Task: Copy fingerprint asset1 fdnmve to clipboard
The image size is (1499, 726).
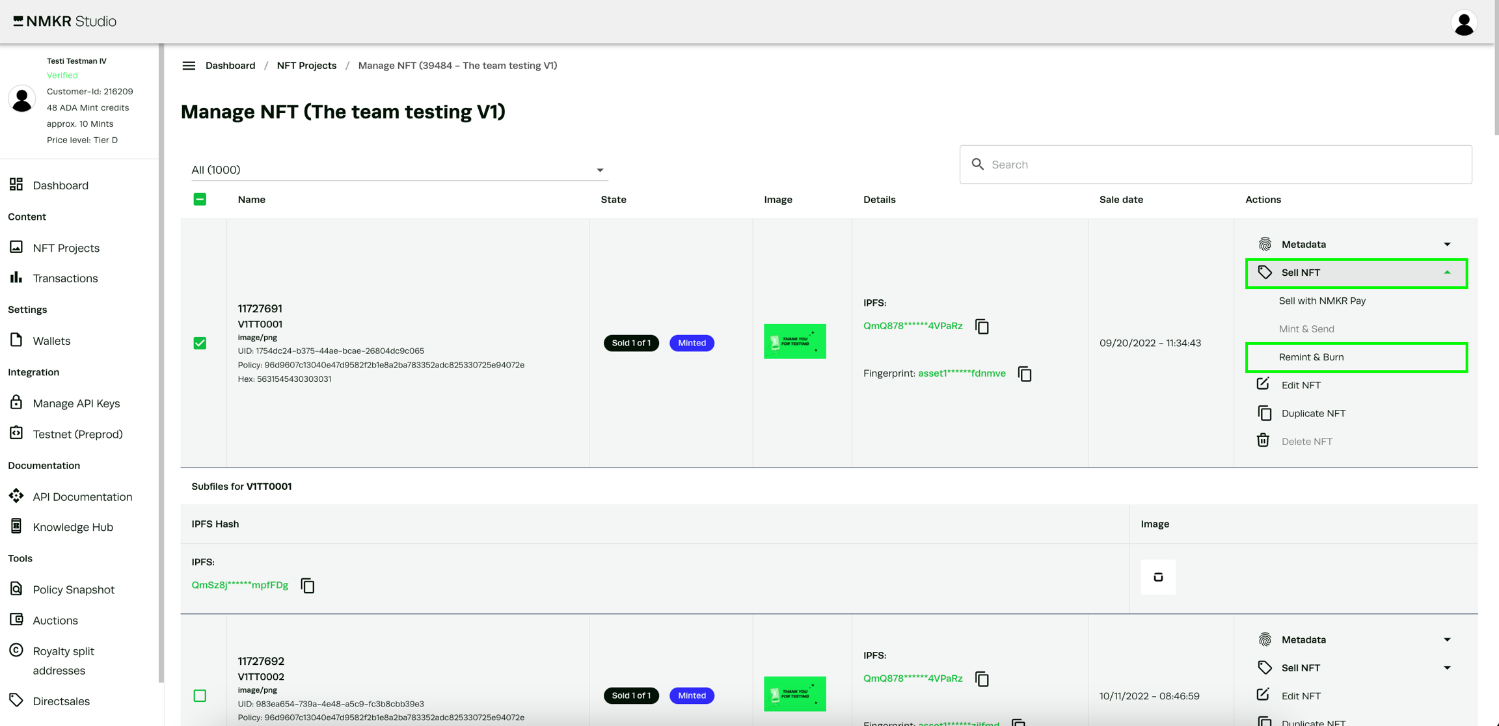Action: pyautogui.click(x=1025, y=374)
